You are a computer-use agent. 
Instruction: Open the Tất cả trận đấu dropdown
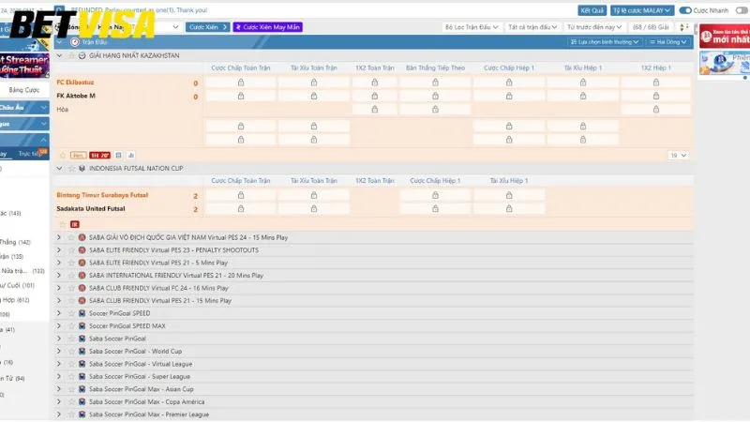click(x=532, y=27)
